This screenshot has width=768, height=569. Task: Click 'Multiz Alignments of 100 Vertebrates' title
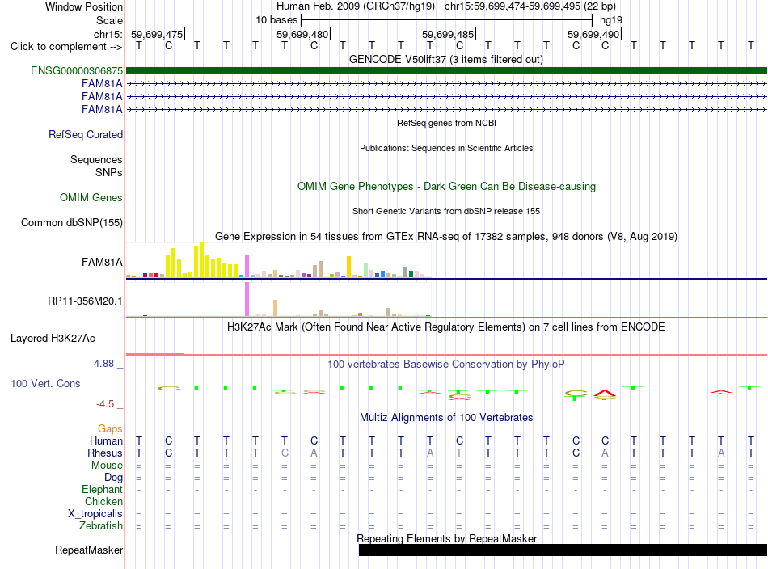(x=446, y=418)
